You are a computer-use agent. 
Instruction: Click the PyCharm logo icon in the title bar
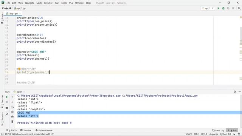coord(3,3)
